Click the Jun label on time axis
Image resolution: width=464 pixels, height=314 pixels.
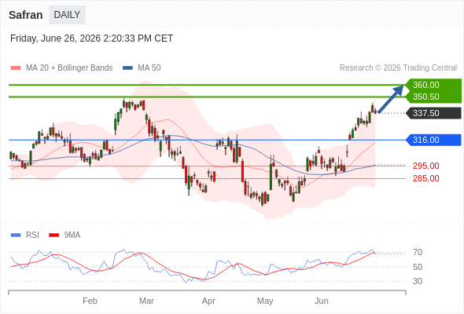point(322,301)
